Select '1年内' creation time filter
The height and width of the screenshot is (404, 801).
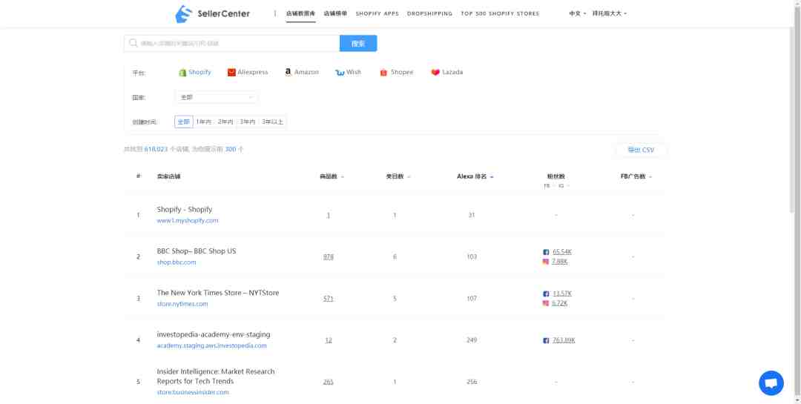coord(204,122)
